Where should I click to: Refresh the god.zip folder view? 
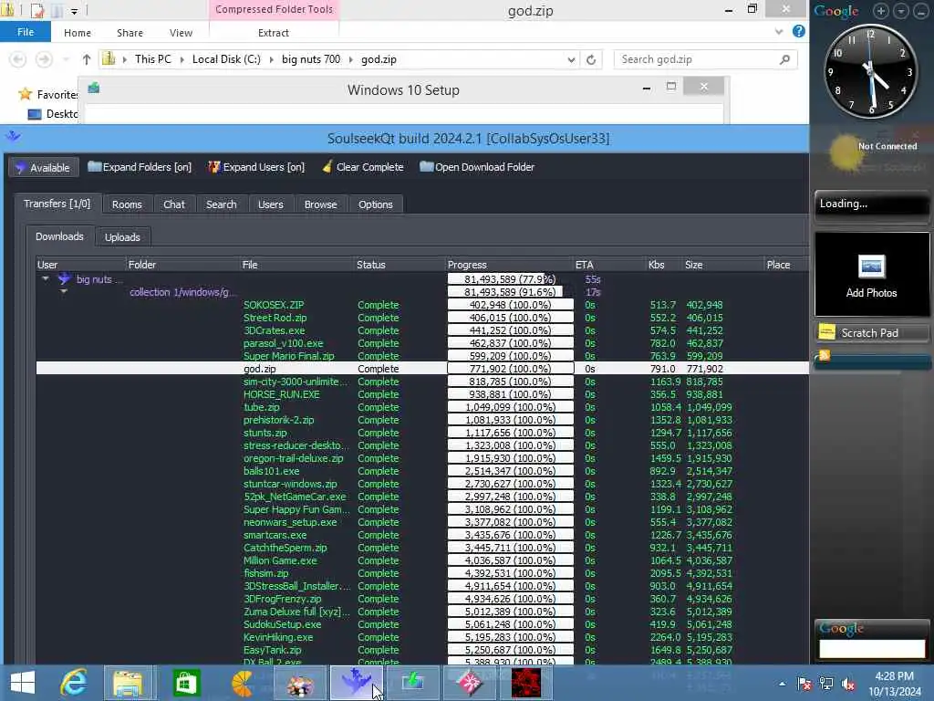click(591, 59)
